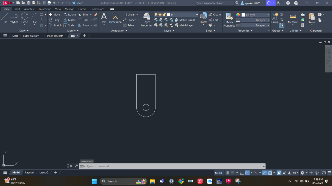
Task: Click the Copy tool
Action: pyautogui.click(x=54, y=20)
